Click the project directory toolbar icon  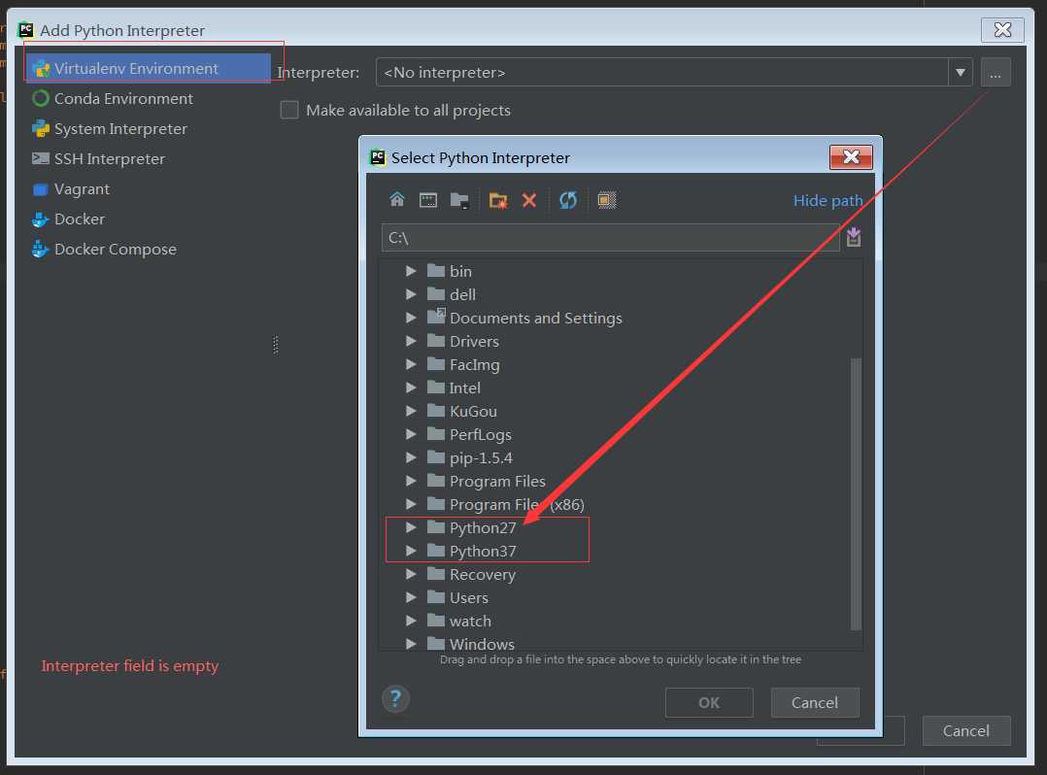coord(459,200)
